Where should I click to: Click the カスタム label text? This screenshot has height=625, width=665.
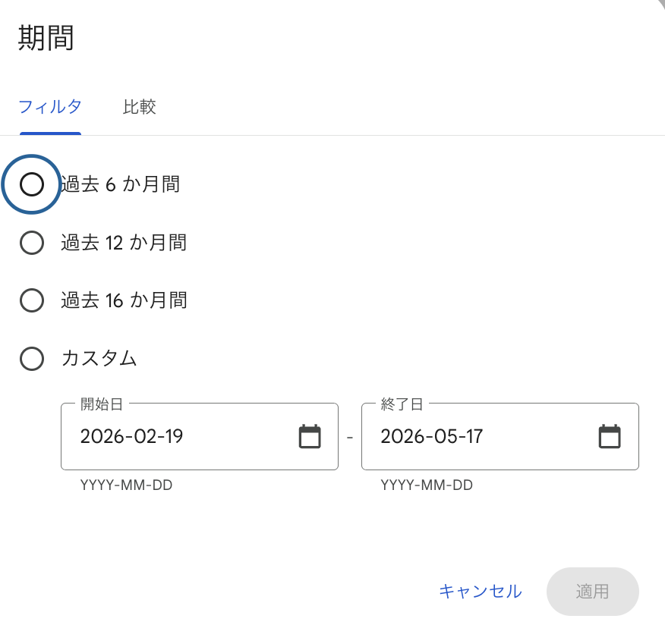[99, 359]
